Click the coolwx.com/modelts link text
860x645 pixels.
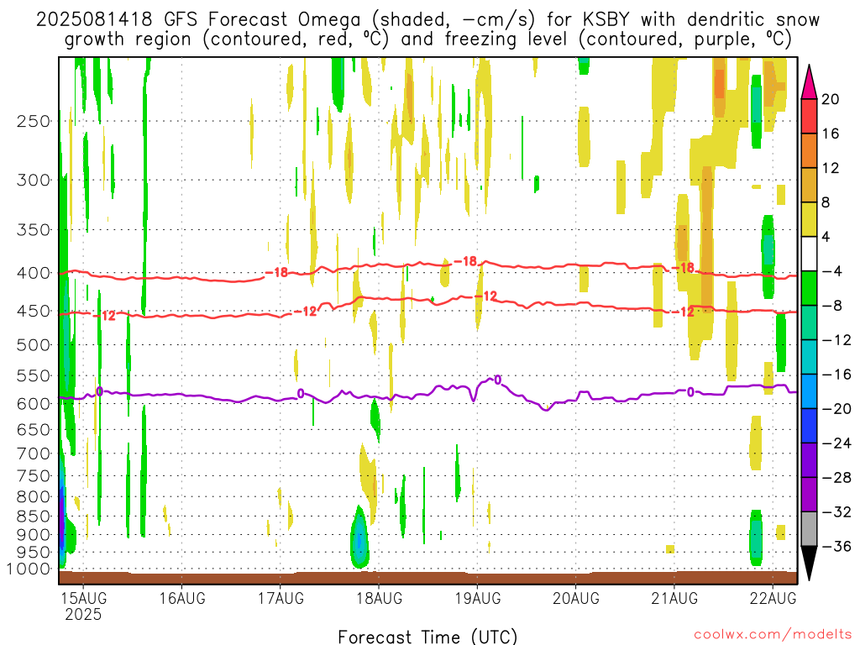pos(773,635)
